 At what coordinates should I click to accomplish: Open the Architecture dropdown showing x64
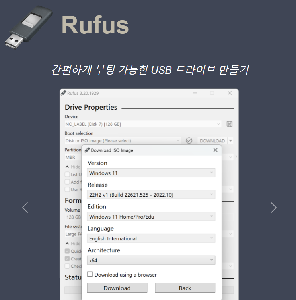point(151,260)
